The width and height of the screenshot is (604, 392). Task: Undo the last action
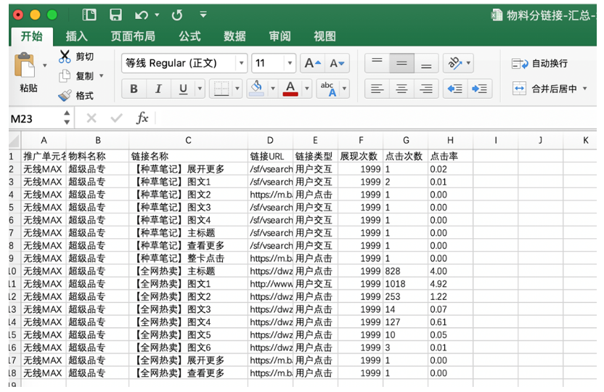click(x=142, y=15)
